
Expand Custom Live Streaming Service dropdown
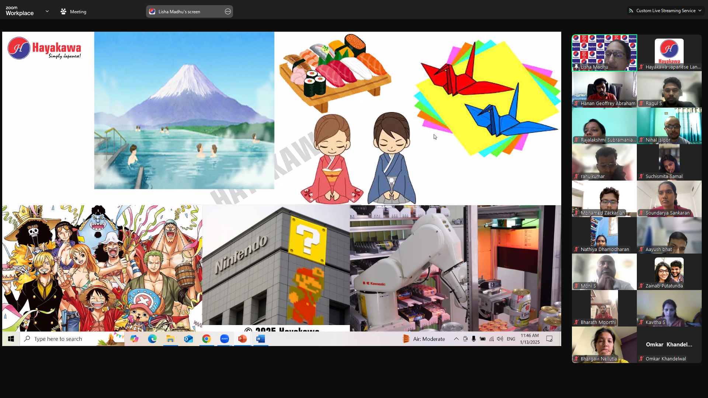pyautogui.click(x=700, y=11)
